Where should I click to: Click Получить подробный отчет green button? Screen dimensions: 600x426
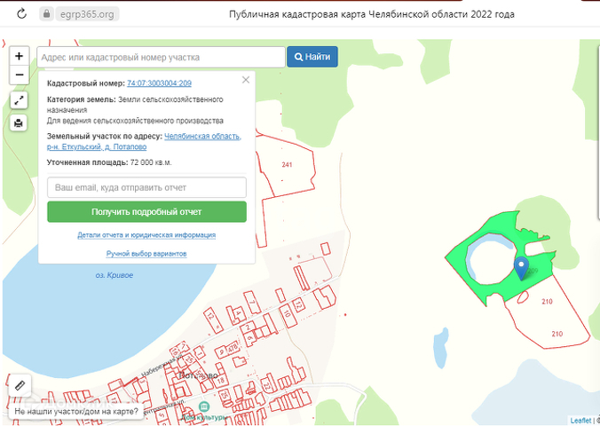pyautogui.click(x=146, y=212)
